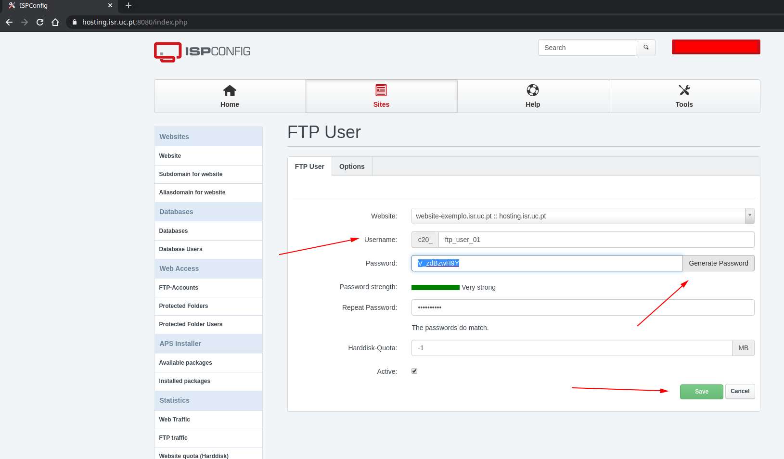This screenshot has height=459, width=784.
Task: Go back with browser back arrow
Action: point(9,22)
